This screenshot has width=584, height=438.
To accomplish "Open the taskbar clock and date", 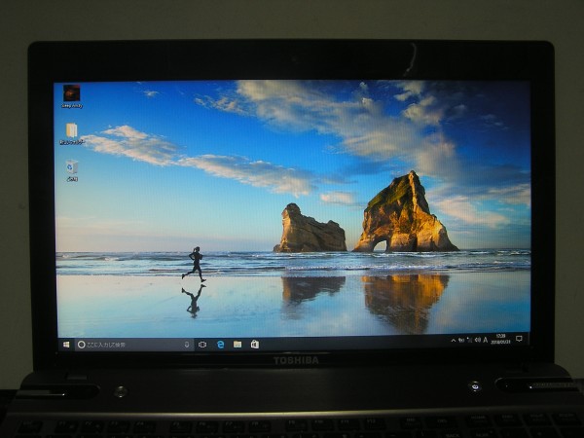I will 500,339.
